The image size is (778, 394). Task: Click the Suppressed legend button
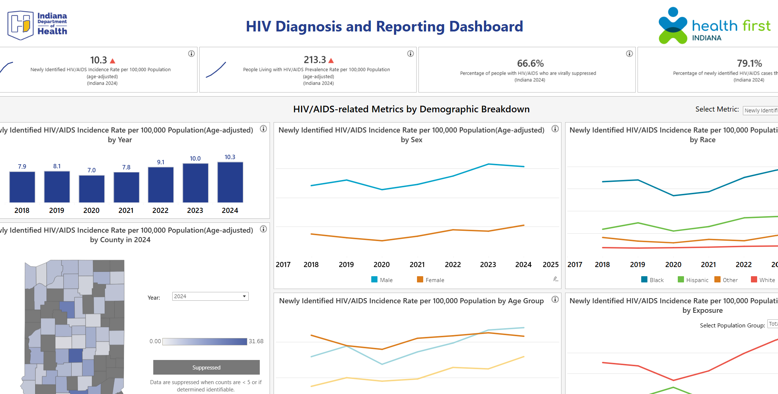pos(206,367)
